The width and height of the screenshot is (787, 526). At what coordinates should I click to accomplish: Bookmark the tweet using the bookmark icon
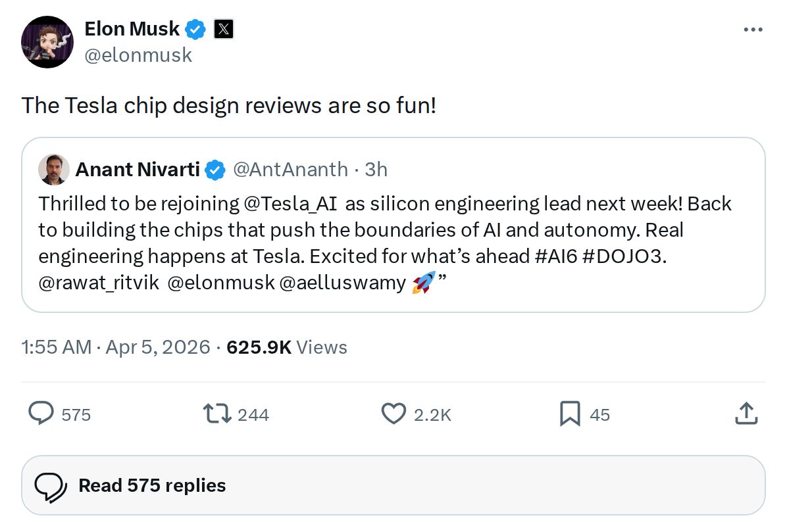[570, 414]
